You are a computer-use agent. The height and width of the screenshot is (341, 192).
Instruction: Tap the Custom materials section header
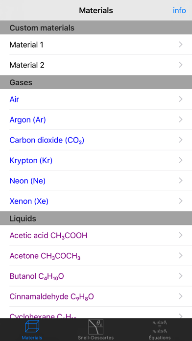pos(96,27)
